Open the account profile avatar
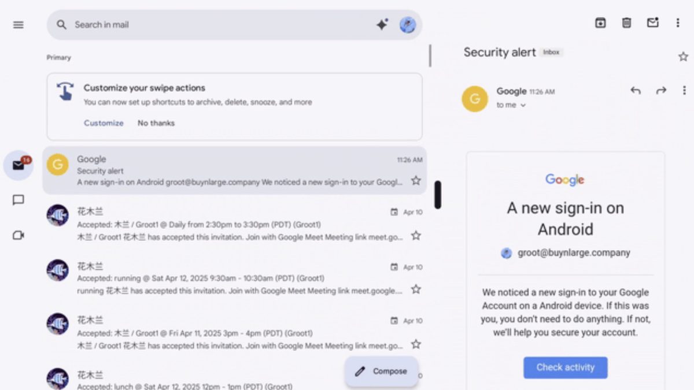This screenshot has height=390, width=694. [x=408, y=25]
